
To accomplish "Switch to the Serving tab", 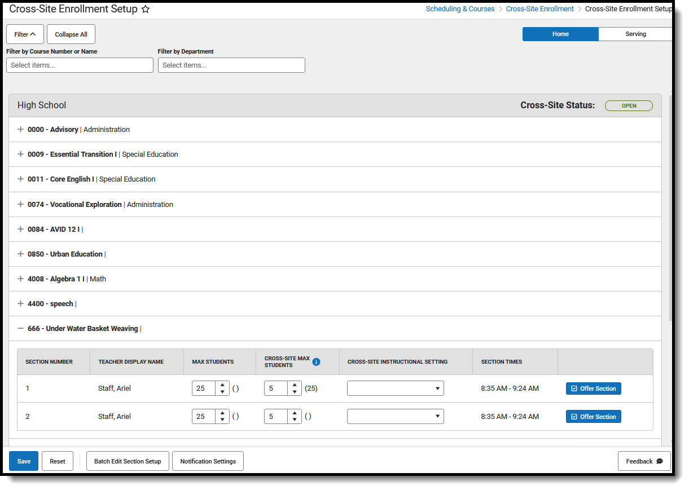I will tap(635, 34).
